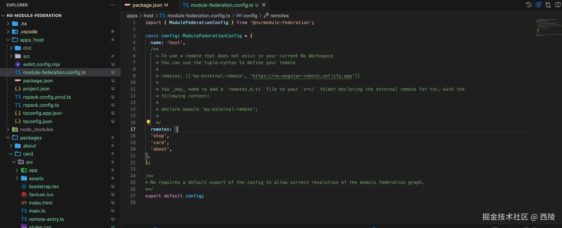
Task: Close the module-federation.config.ts tab
Action: tap(264, 5)
